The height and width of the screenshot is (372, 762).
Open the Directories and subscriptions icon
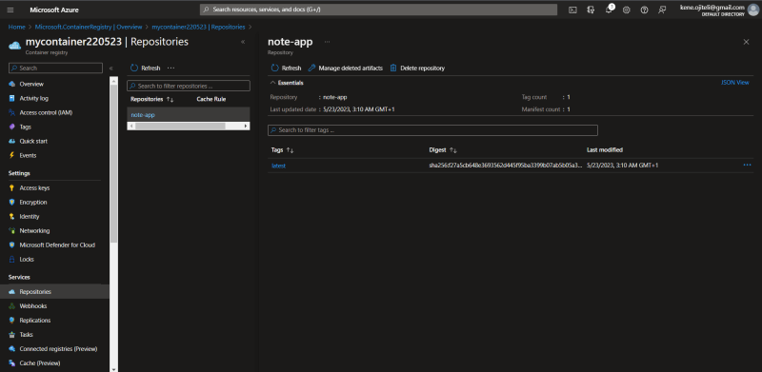click(591, 10)
